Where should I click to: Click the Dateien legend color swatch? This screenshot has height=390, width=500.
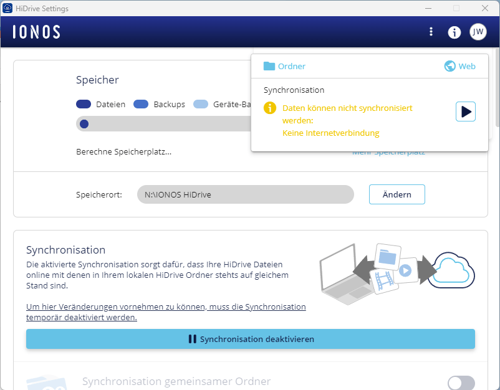pos(84,105)
